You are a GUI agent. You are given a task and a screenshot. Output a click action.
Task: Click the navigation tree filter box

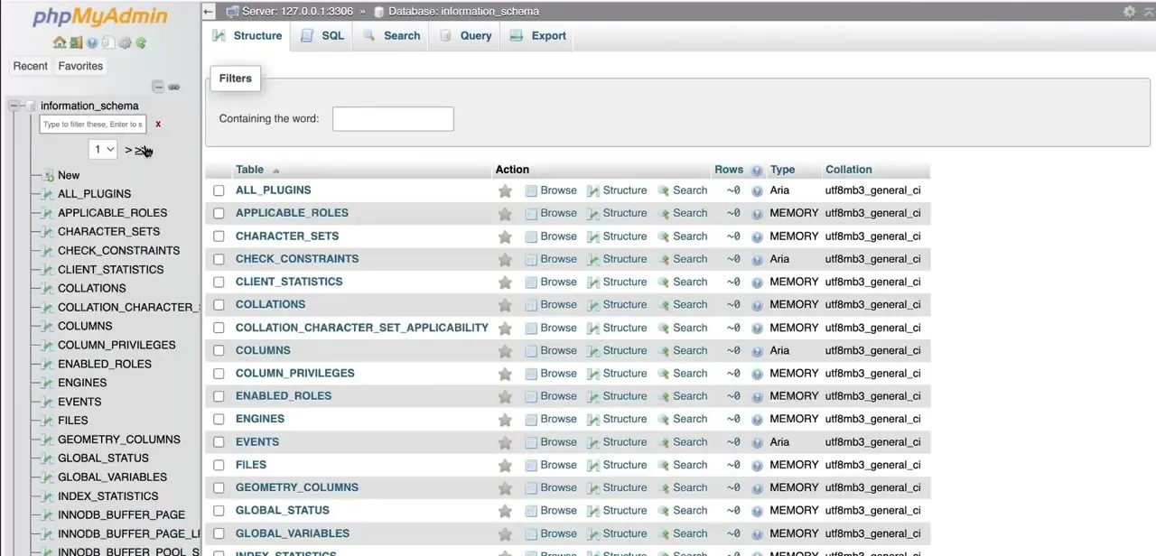pyautogui.click(x=92, y=124)
